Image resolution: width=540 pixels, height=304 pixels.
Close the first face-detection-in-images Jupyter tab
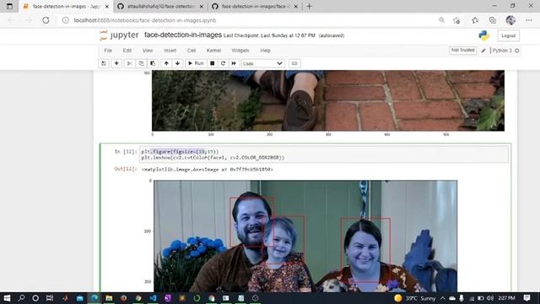pyautogui.click(x=107, y=7)
